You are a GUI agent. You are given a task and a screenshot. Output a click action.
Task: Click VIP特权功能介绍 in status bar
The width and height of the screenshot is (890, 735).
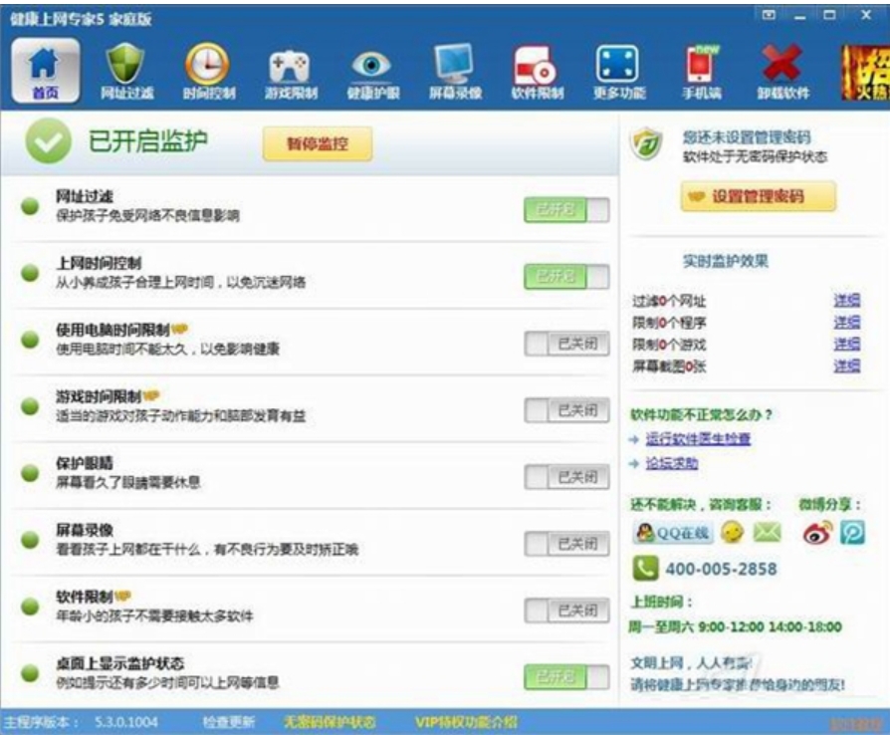coord(466,722)
